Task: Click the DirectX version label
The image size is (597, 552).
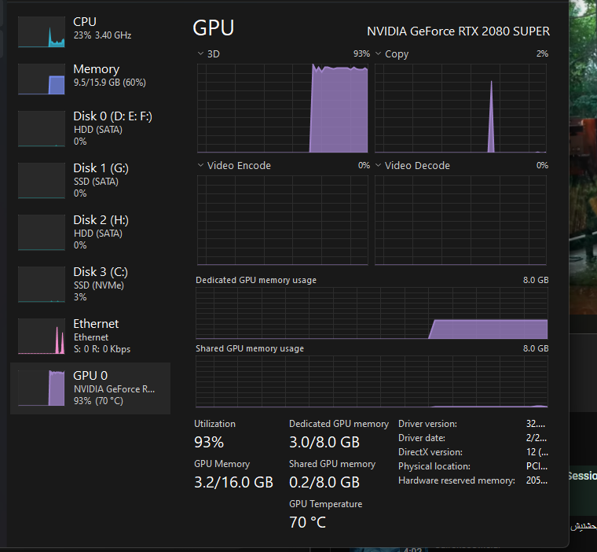Action: (x=430, y=452)
